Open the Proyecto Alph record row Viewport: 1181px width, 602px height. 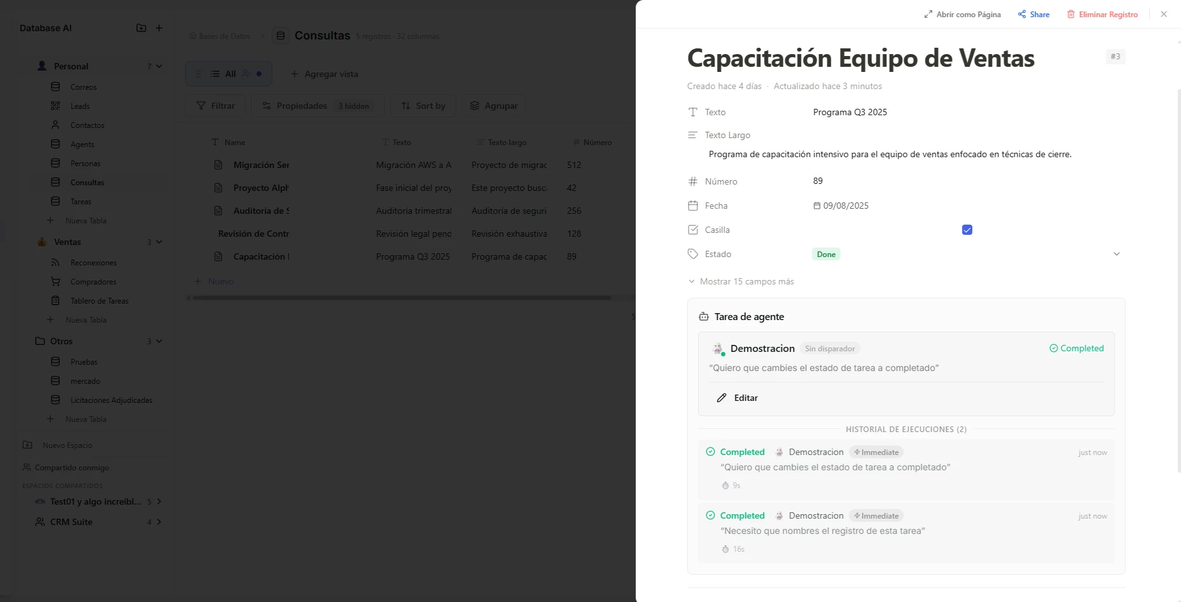(261, 188)
